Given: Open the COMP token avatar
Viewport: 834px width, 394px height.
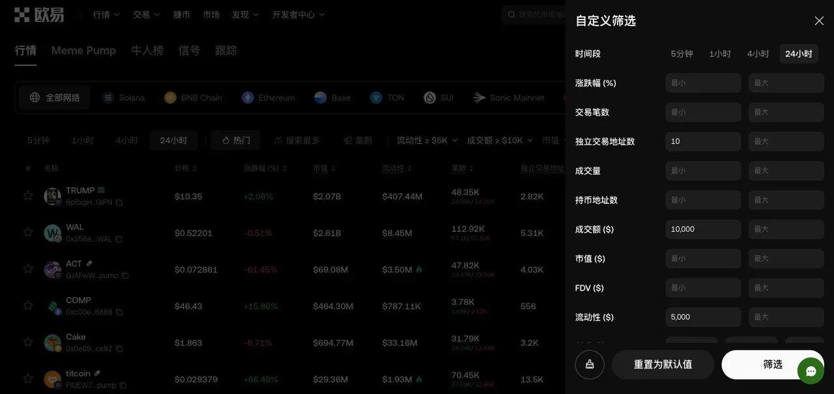Looking at the screenshot, I should [53, 306].
